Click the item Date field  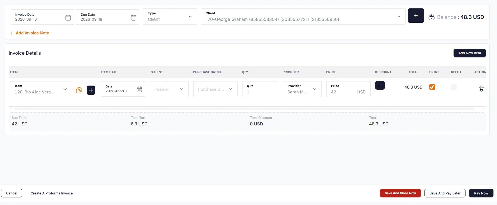point(123,89)
